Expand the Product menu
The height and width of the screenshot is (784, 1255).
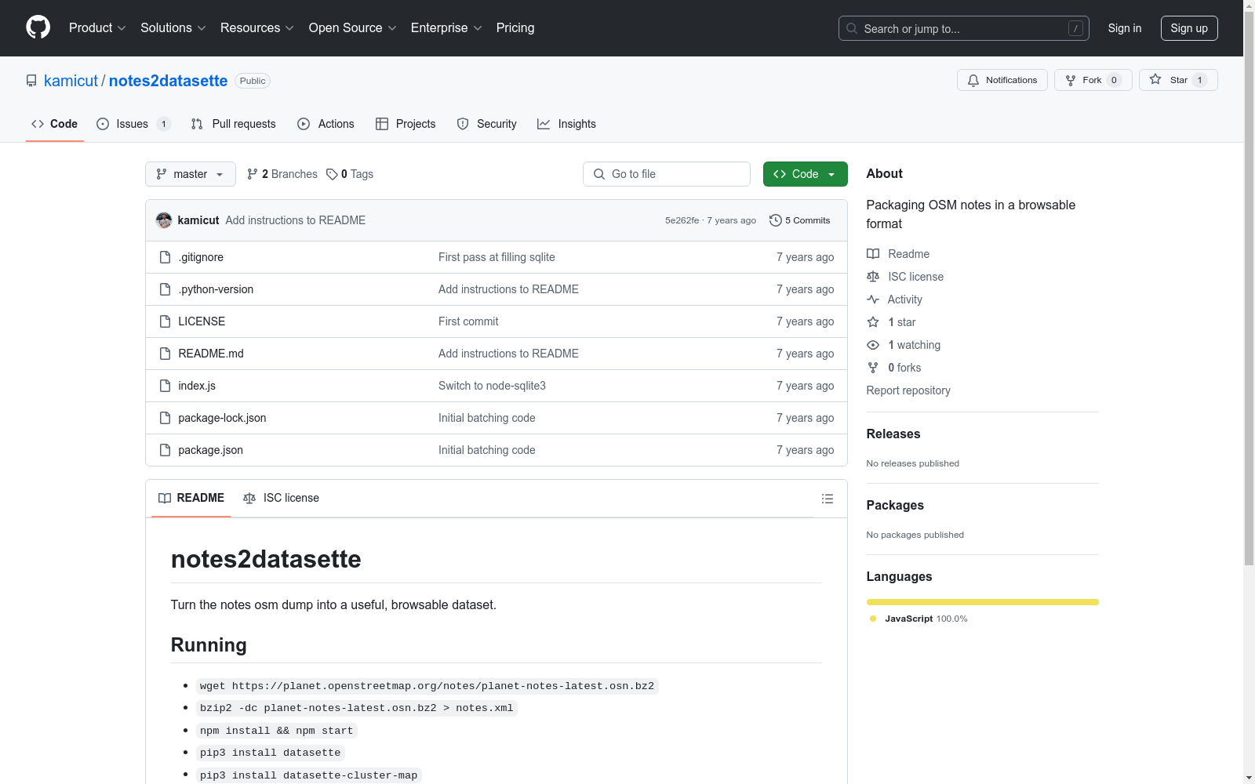point(97,28)
